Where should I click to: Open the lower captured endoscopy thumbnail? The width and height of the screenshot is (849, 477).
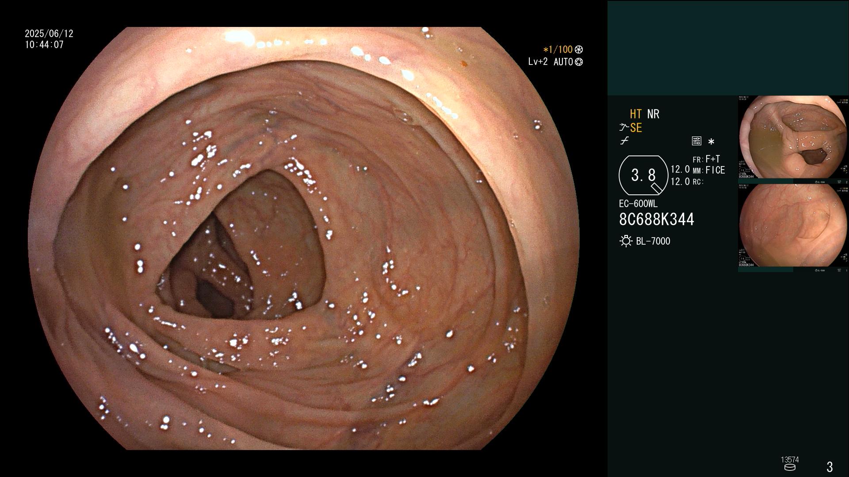[x=793, y=226]
